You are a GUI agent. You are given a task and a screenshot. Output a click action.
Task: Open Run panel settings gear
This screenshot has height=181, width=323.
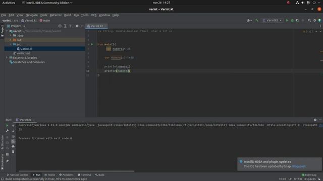click(x=315, y=120)
